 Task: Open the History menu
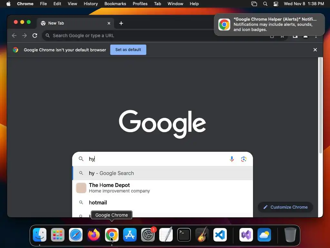91,4
